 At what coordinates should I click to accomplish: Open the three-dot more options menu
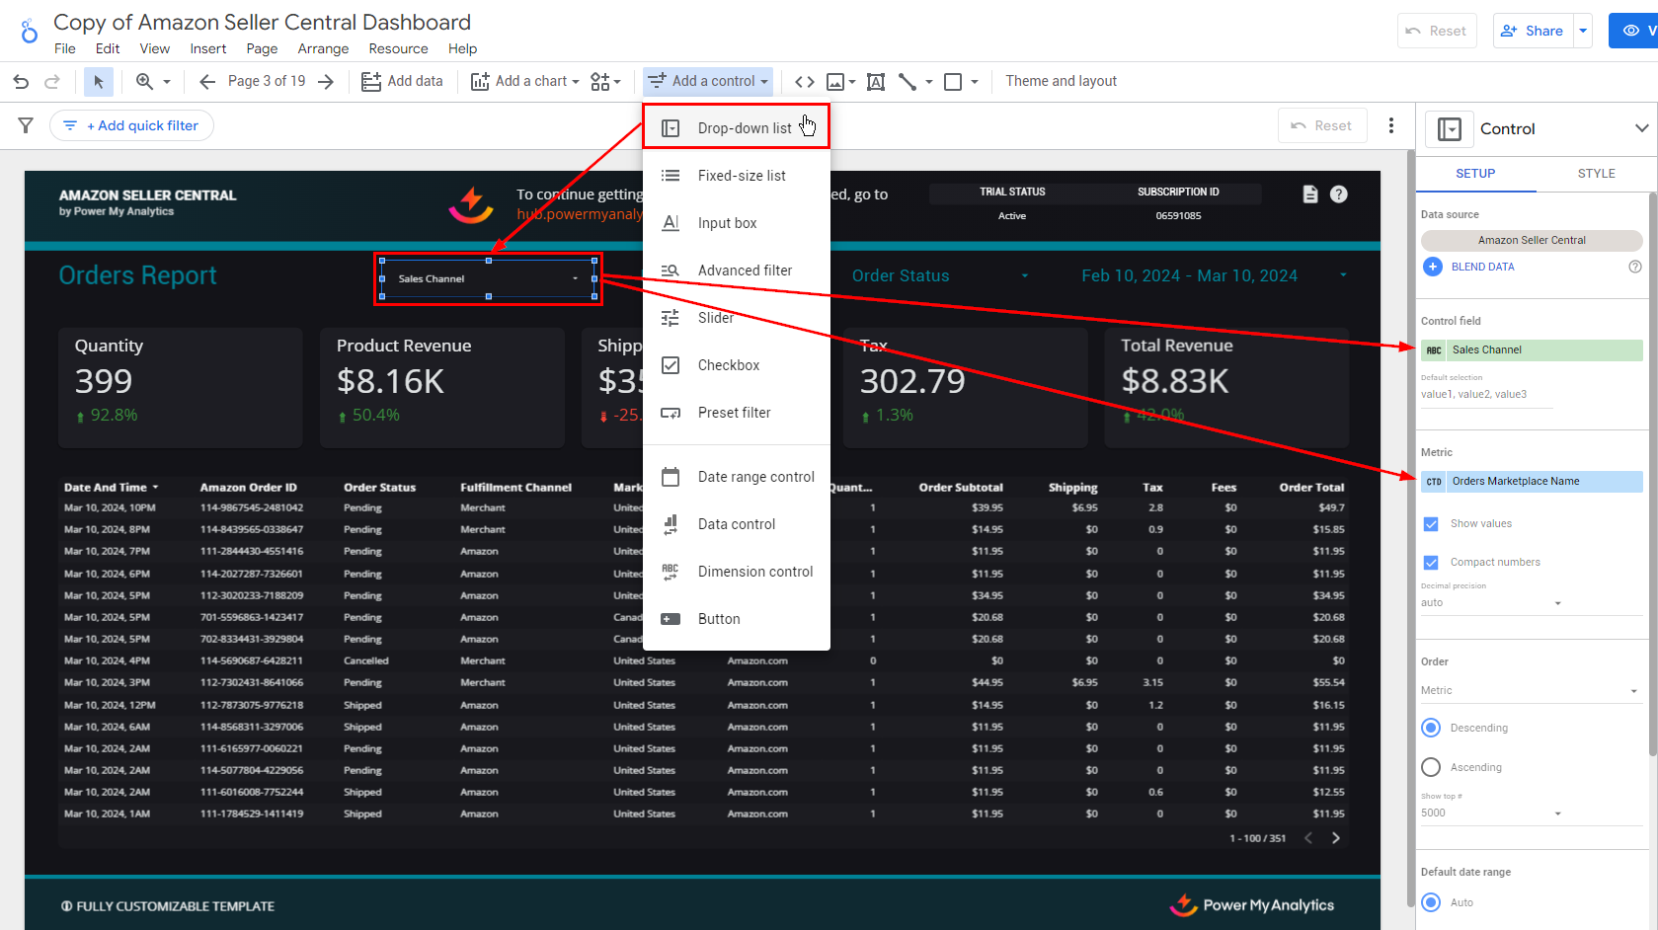pos(1391,125)
